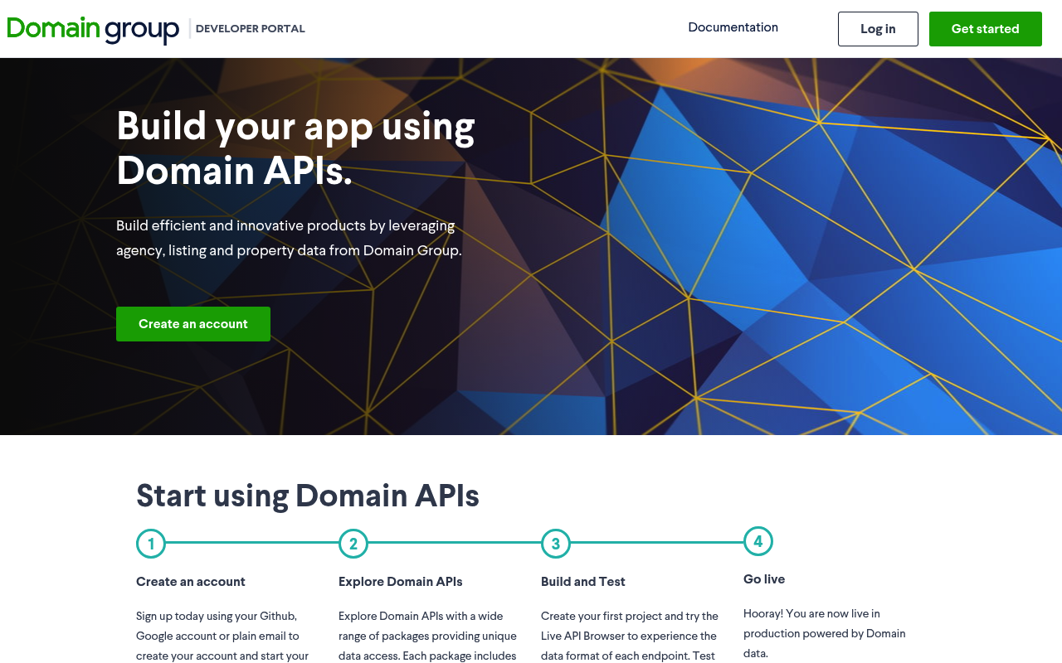The height and width of the screenshot is (663, 1062).
Task: Click the 'Explore Domain APIs' step heading
Action: pos(401,582)
